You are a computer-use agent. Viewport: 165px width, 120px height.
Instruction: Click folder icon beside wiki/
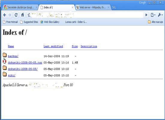(x=4, y=74)
